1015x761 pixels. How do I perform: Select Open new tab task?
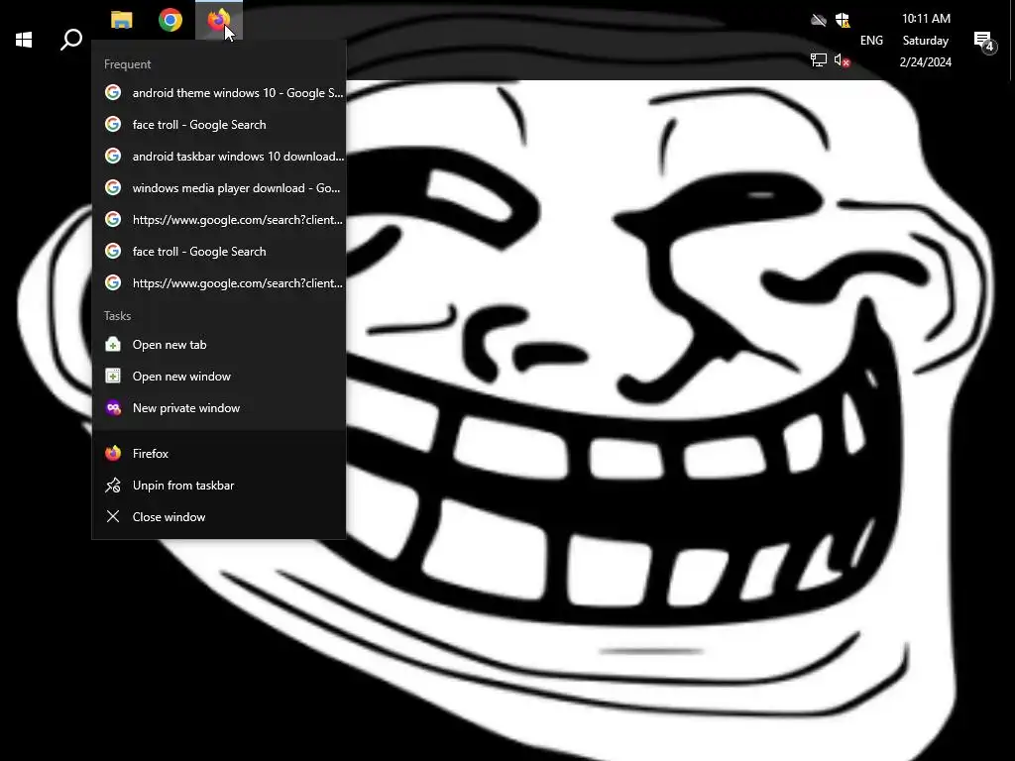point(219,344)
